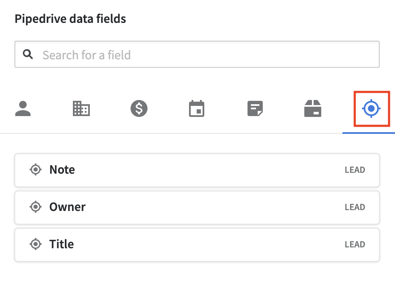
Task: Click the target icon beside Note
Action: [x=36, y=170]
